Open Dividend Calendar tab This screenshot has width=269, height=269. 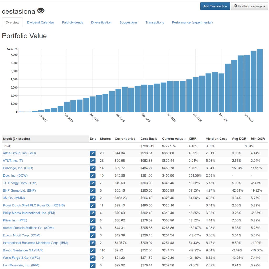point(40,23)
